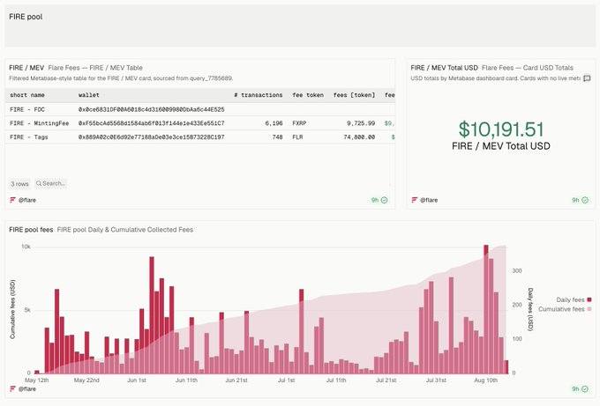Click the 9h timestamp in FIRE / MEV table card

(375, 200)
